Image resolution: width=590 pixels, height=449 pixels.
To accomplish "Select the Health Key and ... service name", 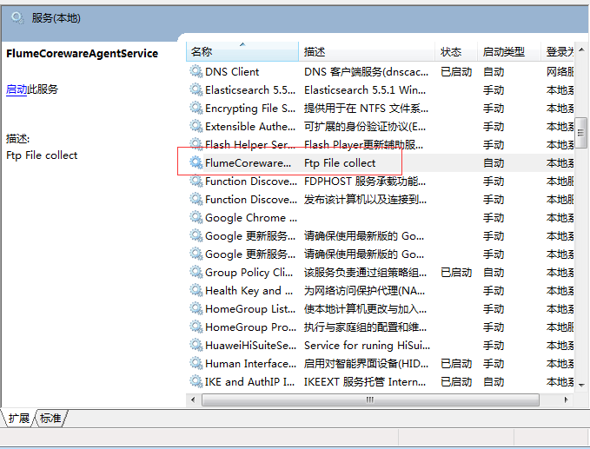I will coord(249,291).
